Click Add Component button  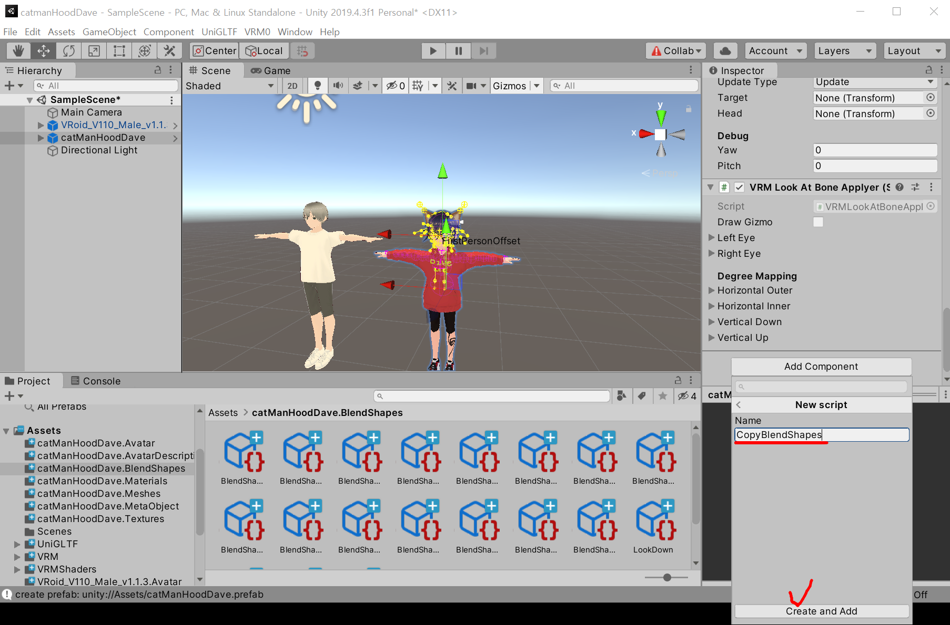click(x=821, y=367)
